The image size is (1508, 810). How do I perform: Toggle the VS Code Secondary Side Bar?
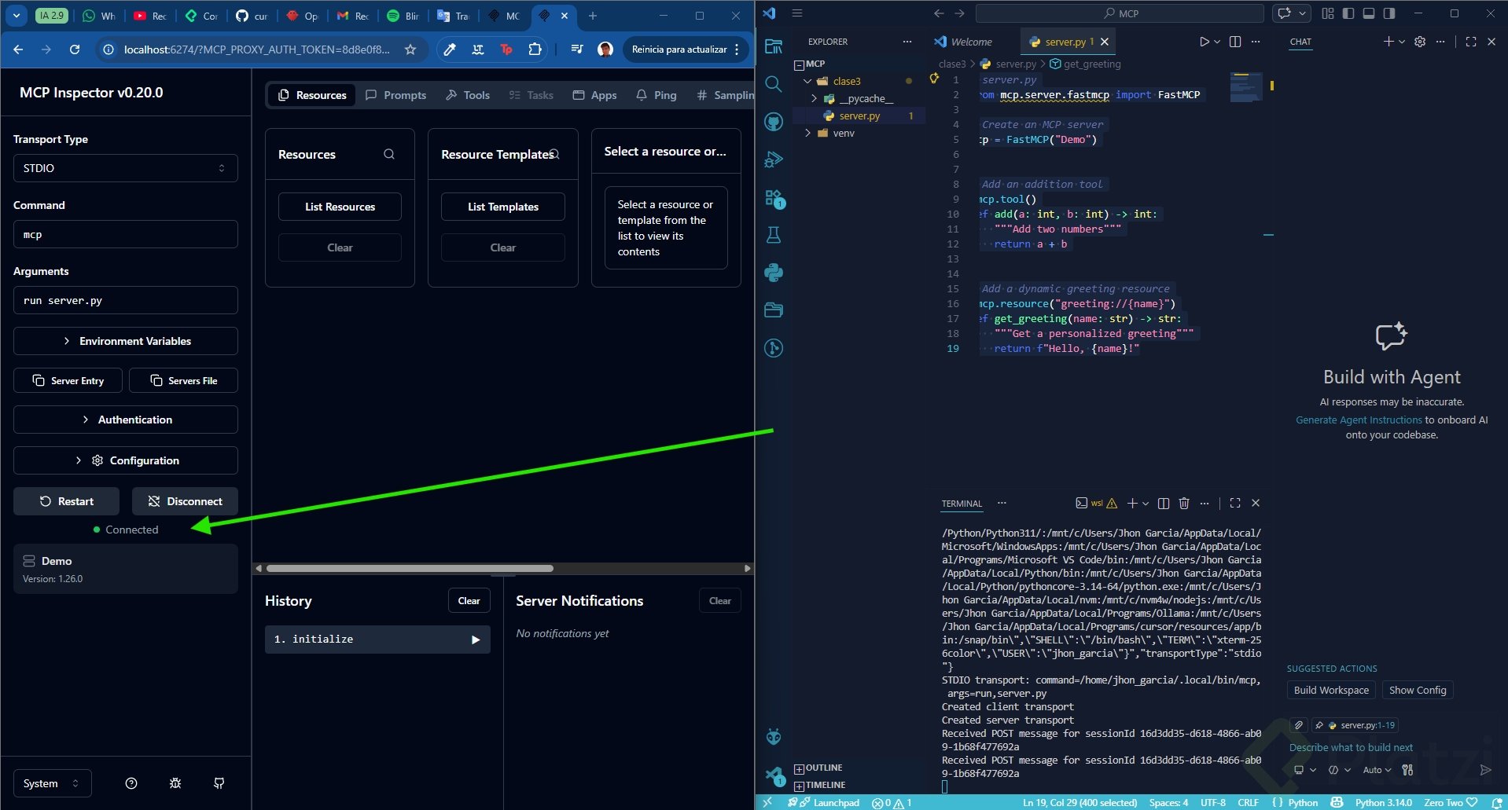(1389, 13)
